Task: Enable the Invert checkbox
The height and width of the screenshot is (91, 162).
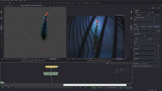Action: (x=134, y=39)
